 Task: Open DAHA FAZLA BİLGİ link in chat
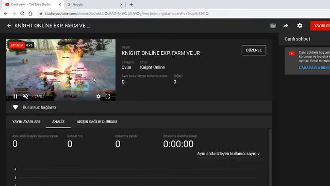pyautogui.click(x=314, y=68)
